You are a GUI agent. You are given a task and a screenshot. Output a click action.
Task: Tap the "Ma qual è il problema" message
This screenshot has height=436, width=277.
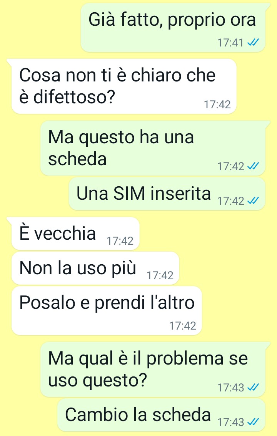pyautogui.click(x=153, y=369)
